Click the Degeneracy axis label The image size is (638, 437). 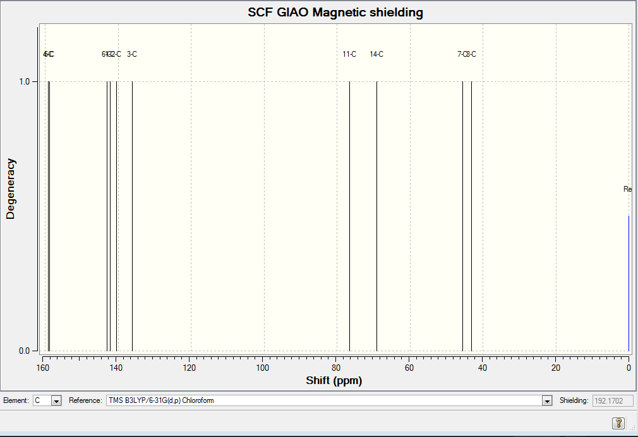point(10,189)
